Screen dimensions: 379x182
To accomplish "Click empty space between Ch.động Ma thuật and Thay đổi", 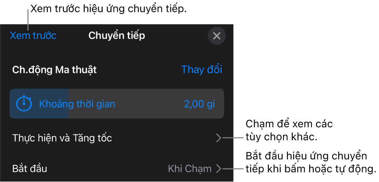I will click(x=138, y=70).
